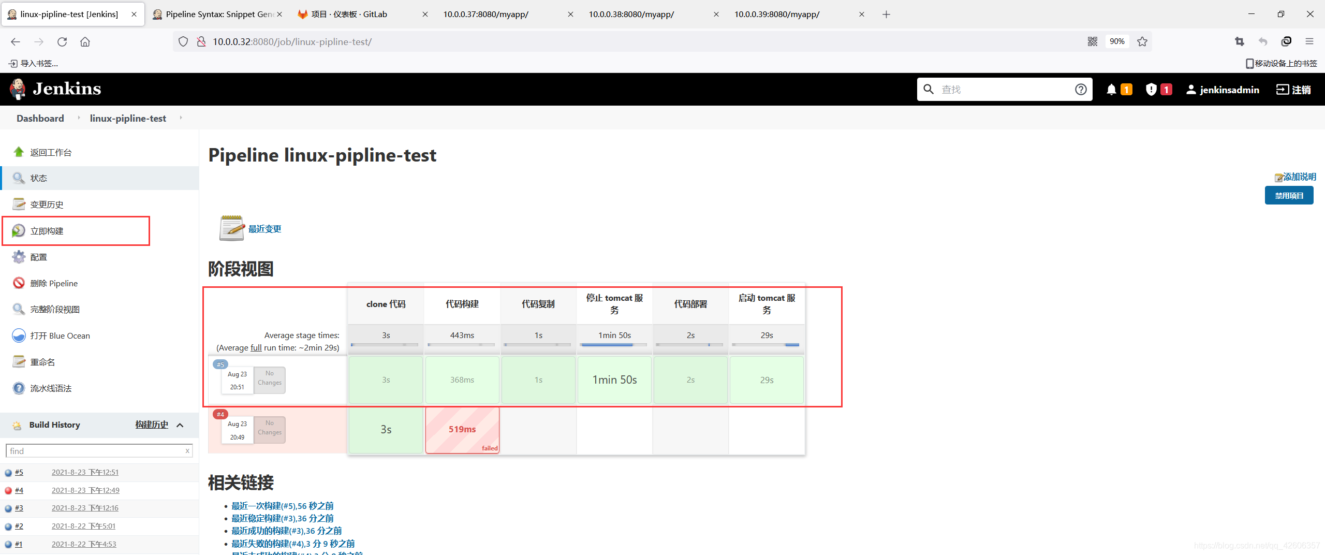The width and height of the screenshot is (1325, 555).
Task: Start a build with 立即构建
Action: pyautogui.click(x=47, y=231)
